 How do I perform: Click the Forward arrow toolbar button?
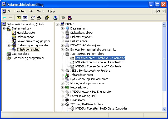pos(10,18)
